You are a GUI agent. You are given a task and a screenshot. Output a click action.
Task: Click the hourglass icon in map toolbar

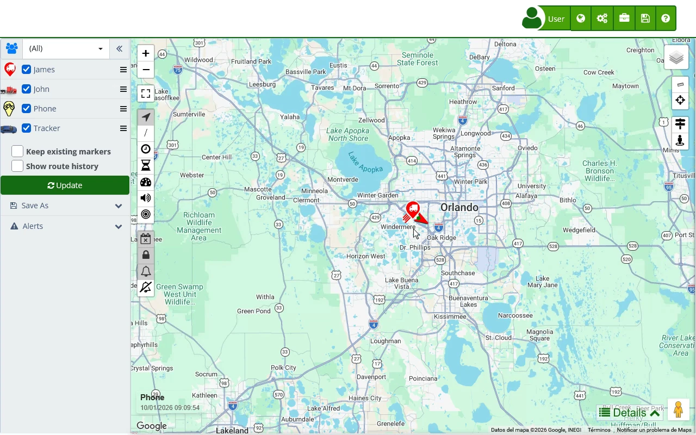pyautogui.click(x=146, y=166)
